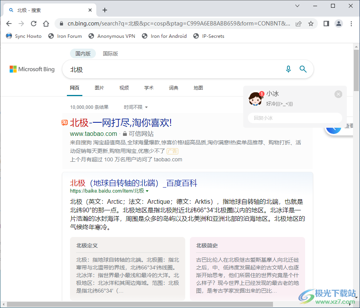Open Anonymous VPN bookmark
This screenshot has height=308, width=360.
[112, 36]
